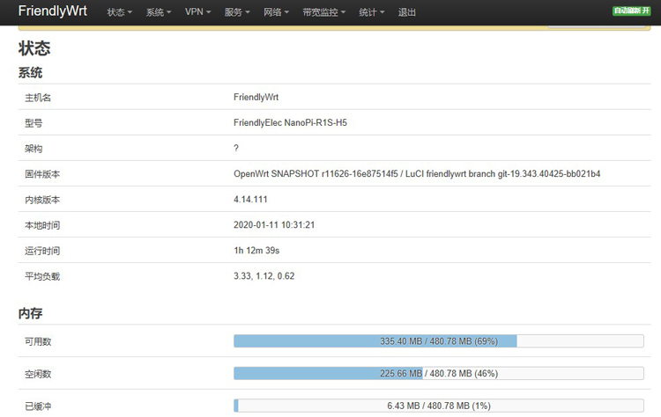Click the 空闲数 memory progress bar
Screen dimensions: 661x417
point(438,373)
